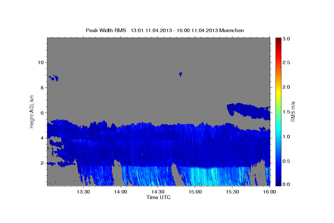Click the cloud patch near 9 km at plot start
The height and width of the screenshot is (223, 334).
53,78
